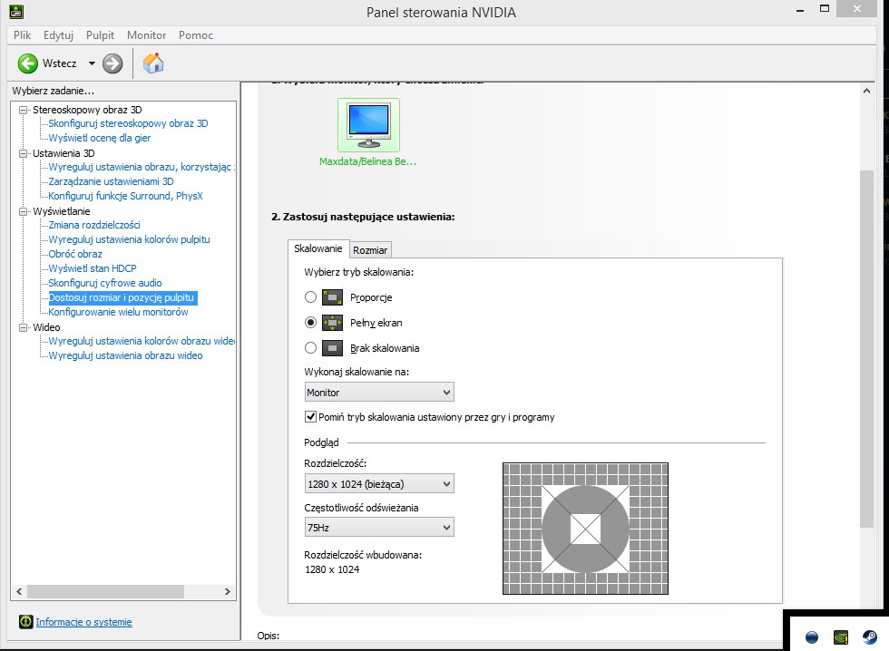This screenshot has height=651, width=889.
Task: Select the Maxdata/Belinea monitor icon
Action: [x=368, y=124]
